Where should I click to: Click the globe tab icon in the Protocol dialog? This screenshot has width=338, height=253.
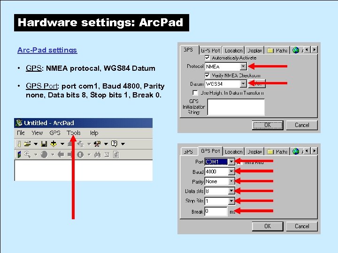click(x=296, y=50)
